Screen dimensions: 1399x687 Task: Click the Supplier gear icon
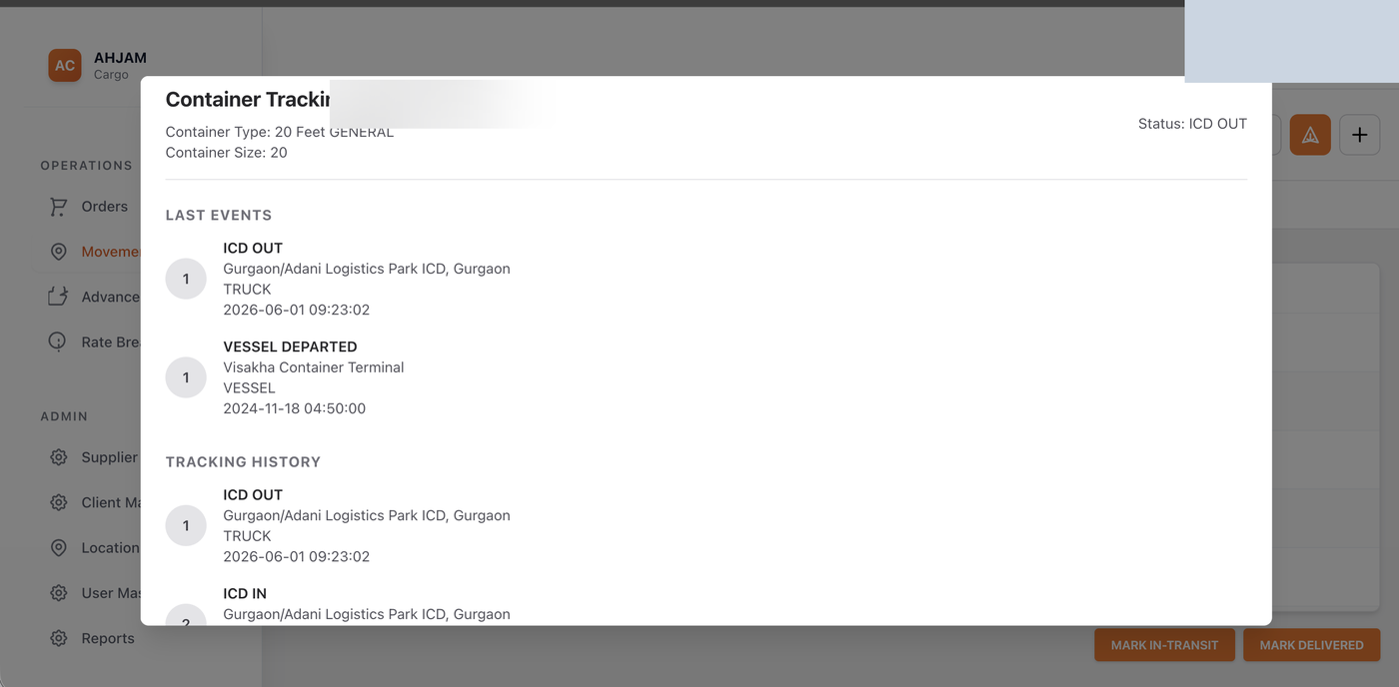59,457
